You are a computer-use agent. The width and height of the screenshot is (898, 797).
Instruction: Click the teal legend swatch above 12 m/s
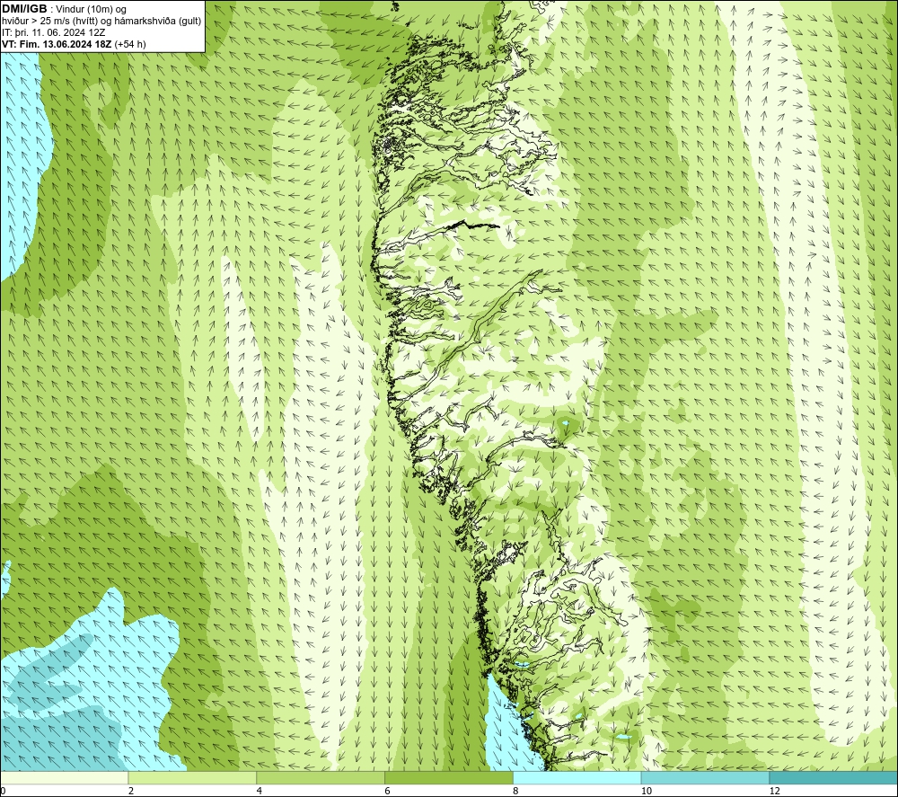(x=834, y=777)
